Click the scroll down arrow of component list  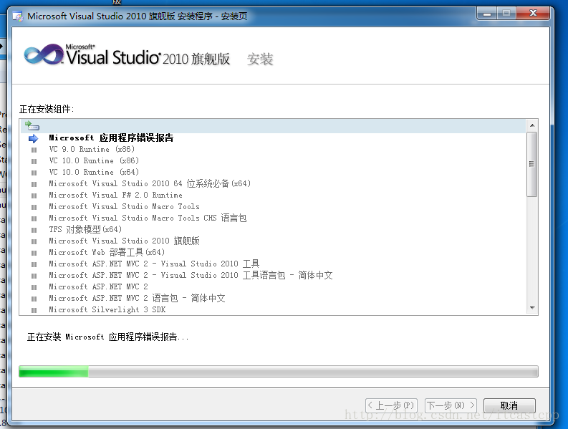click(x=532, y=308)
